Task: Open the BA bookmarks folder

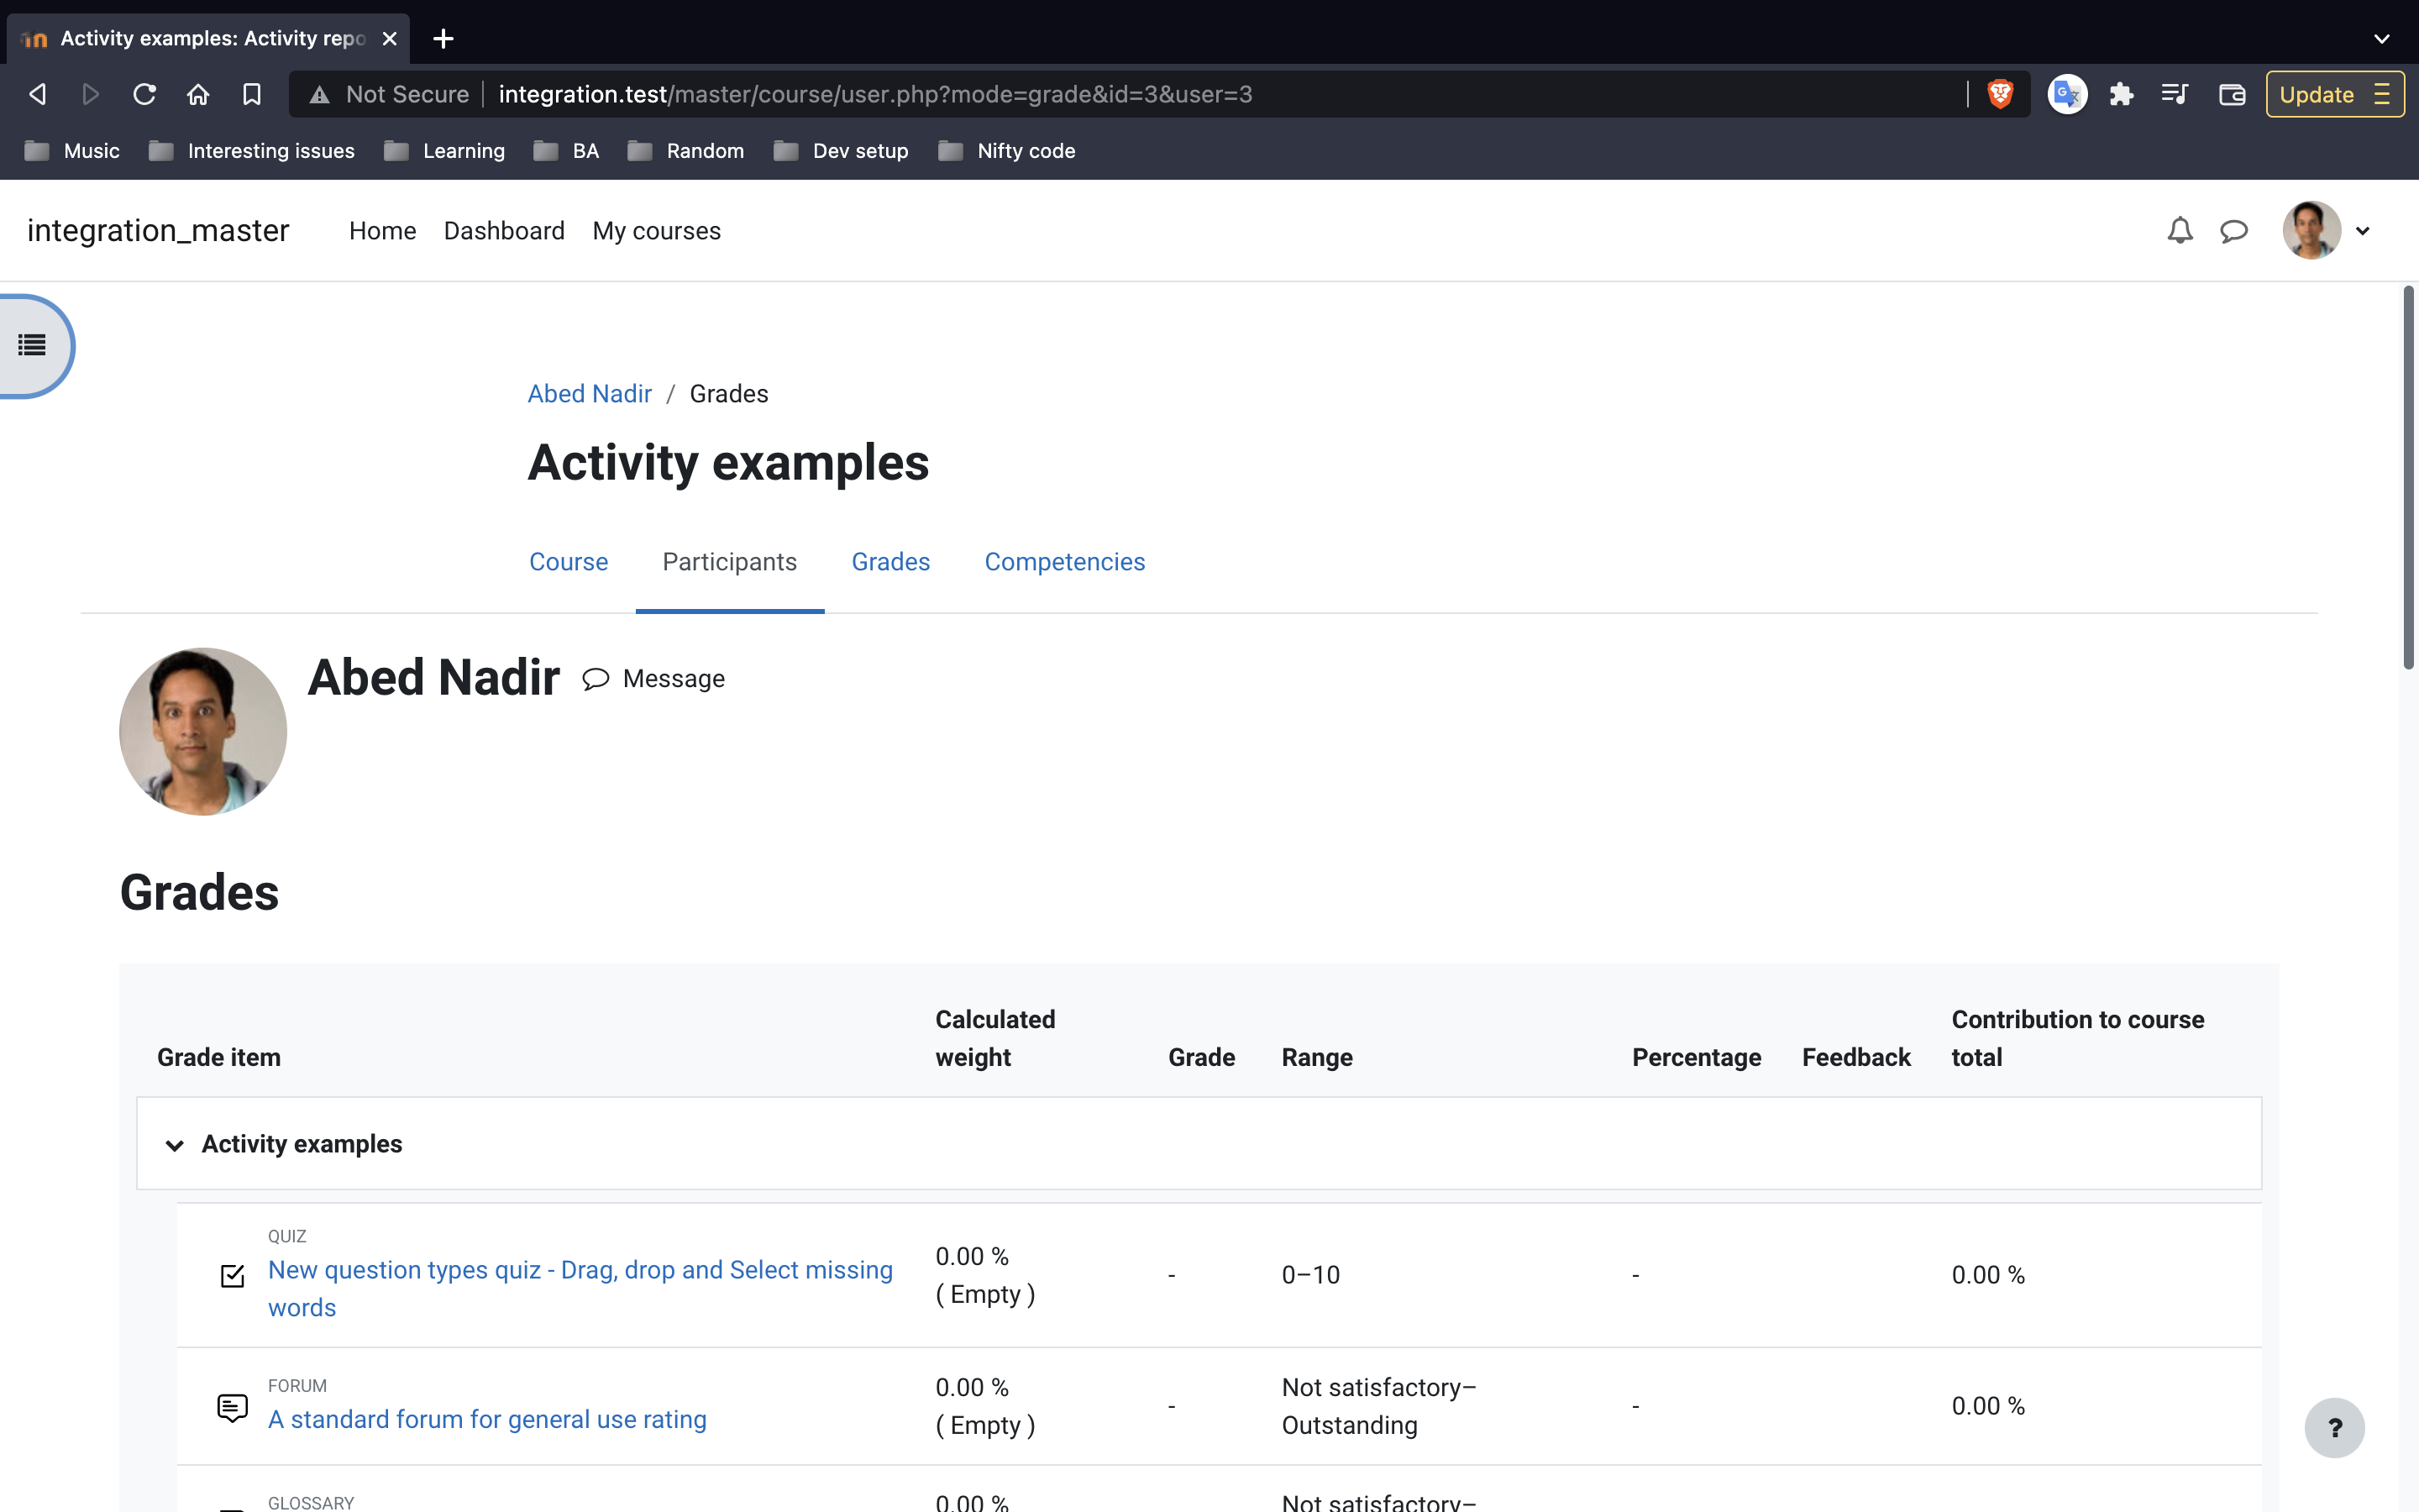Action: (566, 151)
